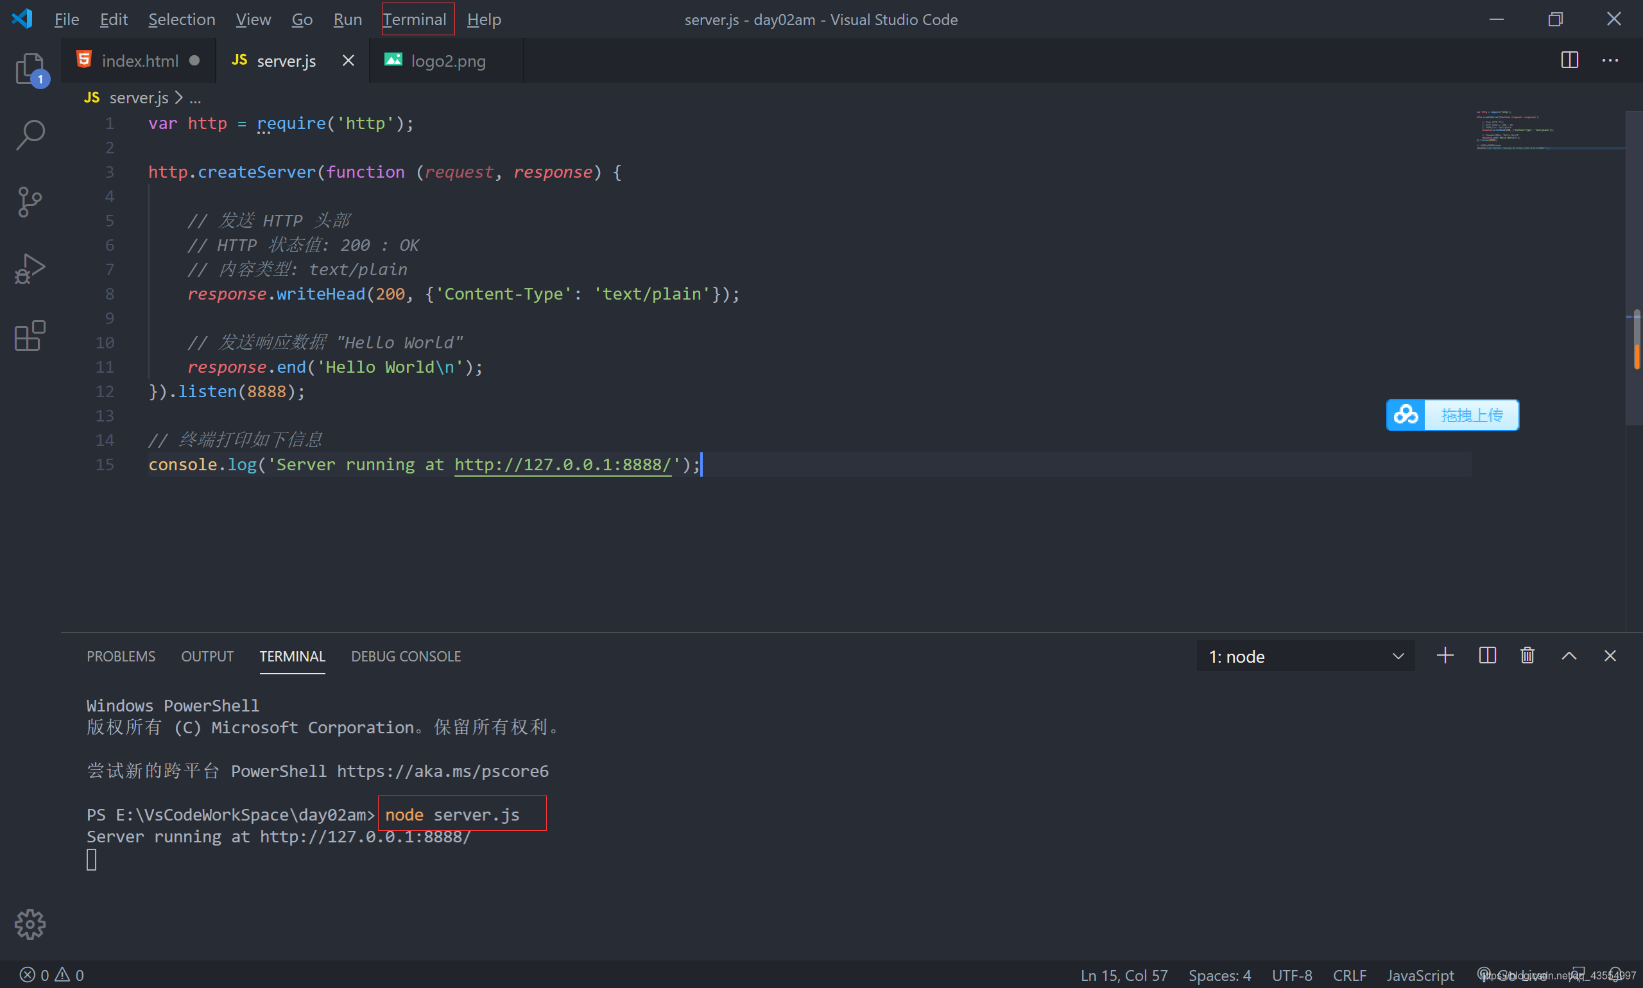
Task: Create a new terminal with plus icon
Action: coord(1445,656)
